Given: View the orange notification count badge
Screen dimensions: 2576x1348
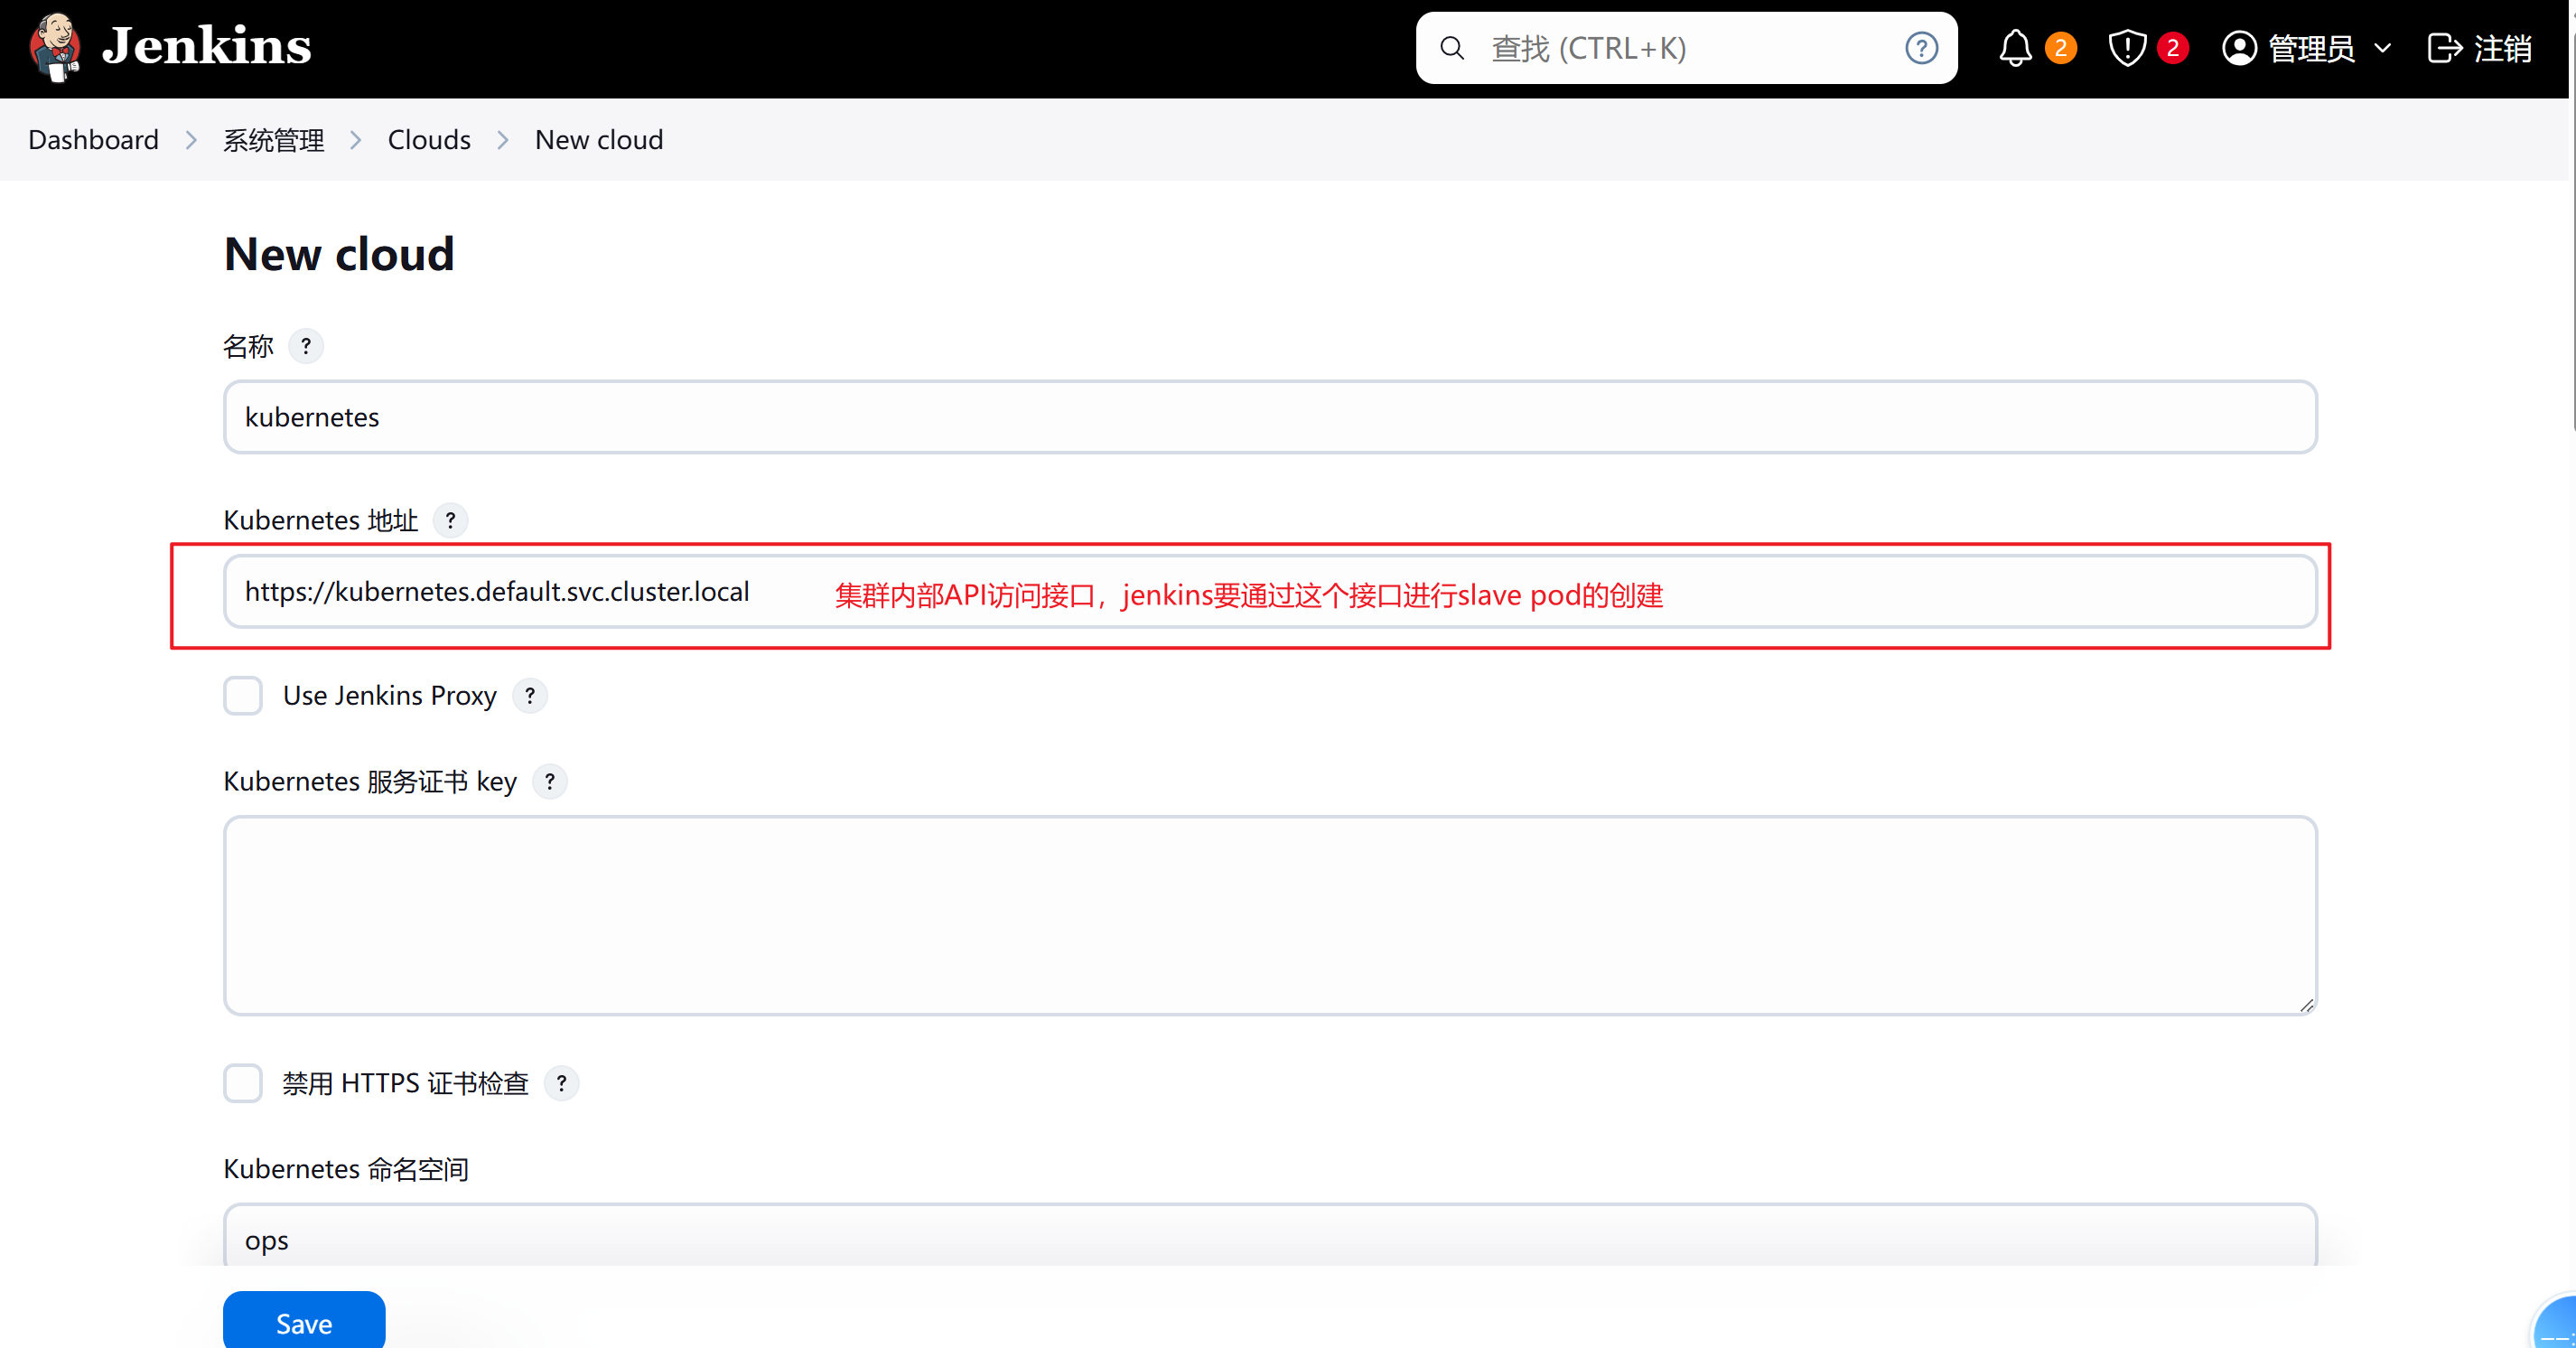Looking at the screenshot, I should coord(2061,48).
